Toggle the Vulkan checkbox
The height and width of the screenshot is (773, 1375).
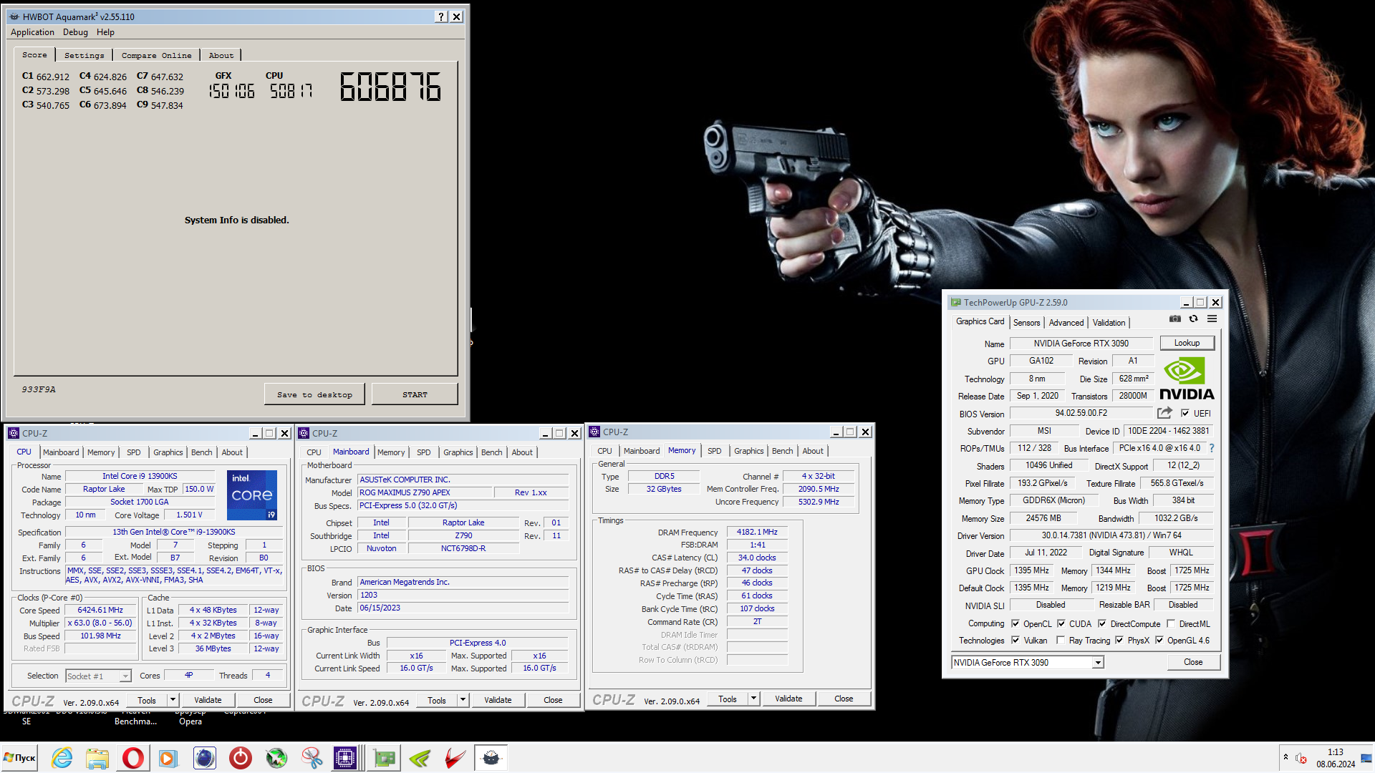tap(1015, 640)
